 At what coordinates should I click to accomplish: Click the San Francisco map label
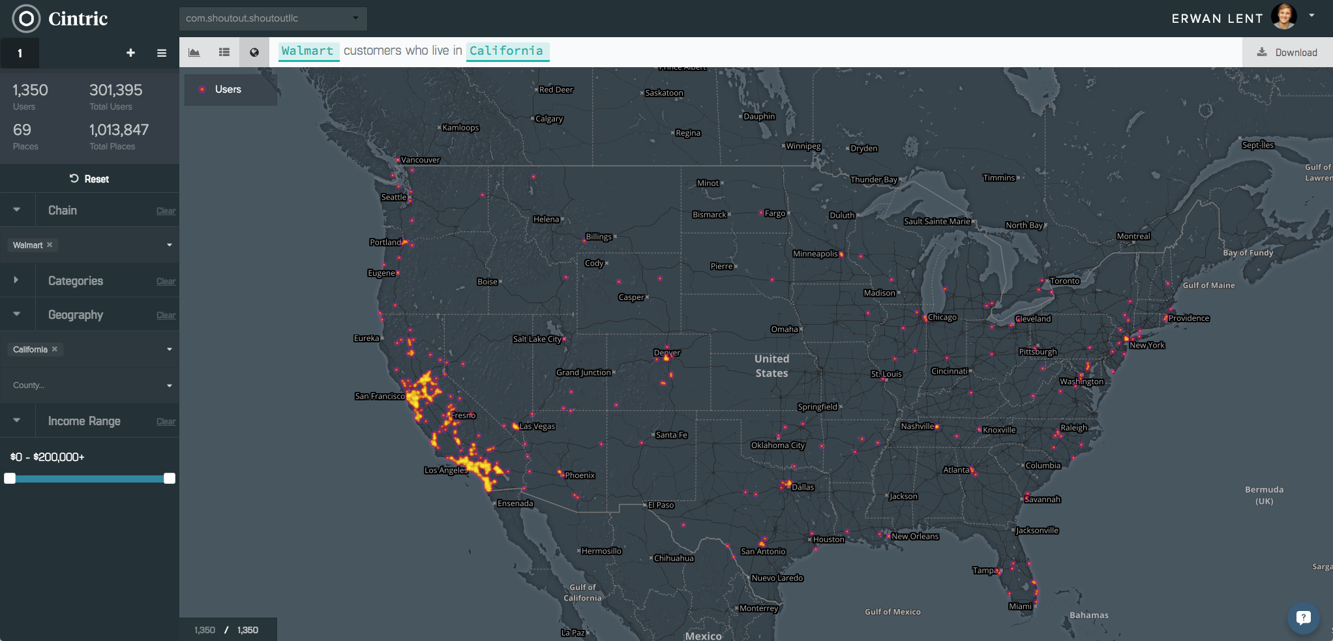coord(380,396)
